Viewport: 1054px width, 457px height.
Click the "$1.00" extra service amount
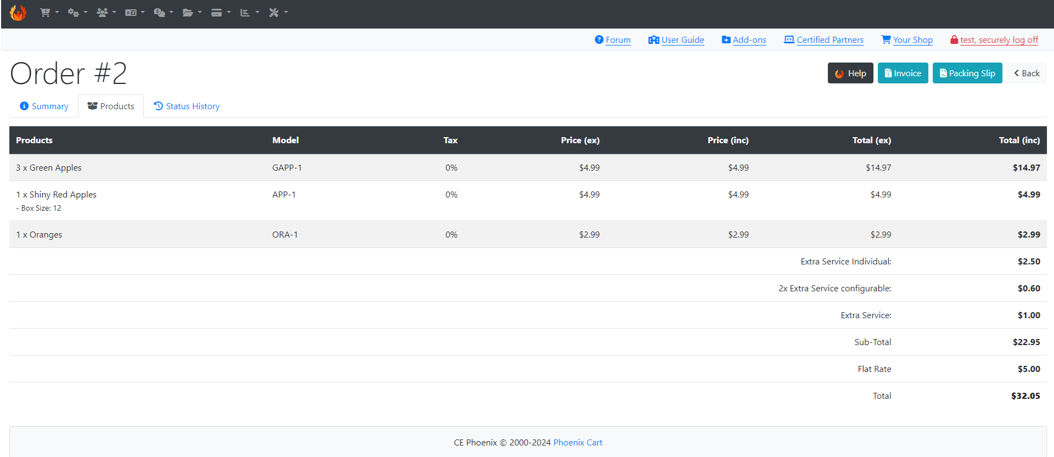[x=1029, y=315]
